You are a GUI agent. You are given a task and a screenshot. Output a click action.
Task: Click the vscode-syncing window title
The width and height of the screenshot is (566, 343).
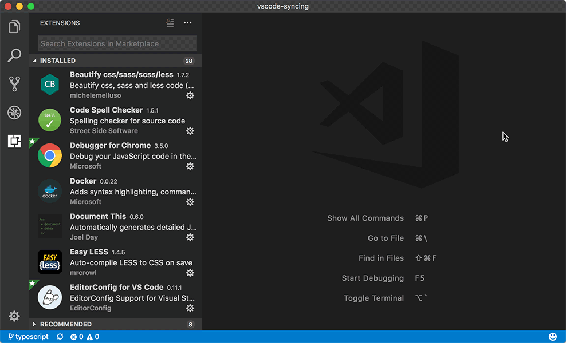coord(283,6)
